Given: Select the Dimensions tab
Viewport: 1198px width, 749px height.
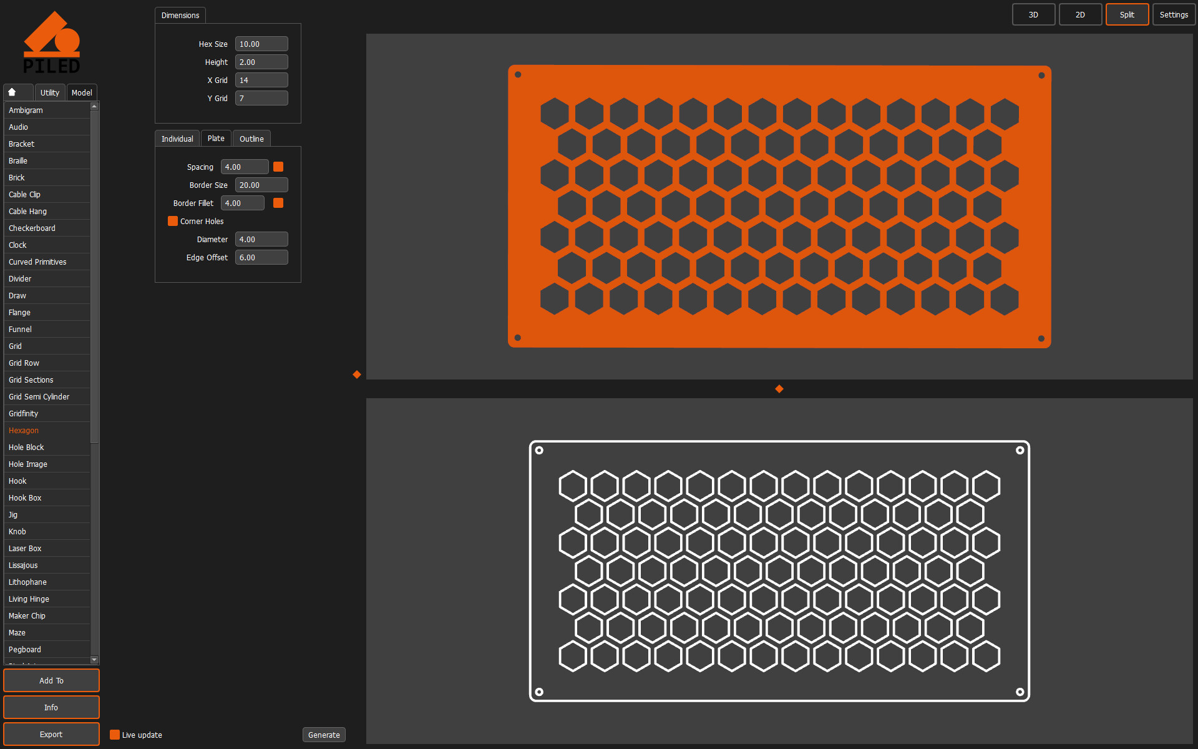Looking at the screenshot, I should tap(180, 15).
